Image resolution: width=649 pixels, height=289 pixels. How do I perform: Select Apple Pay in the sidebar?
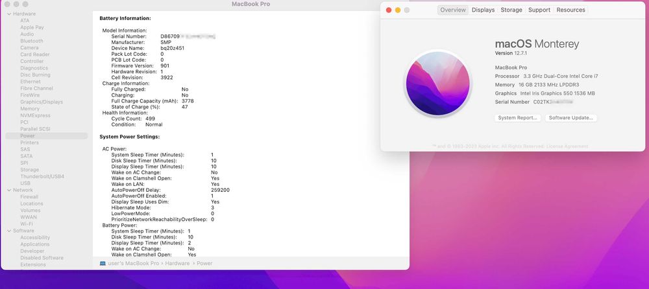pyautogui.click(x=32, y=27)
